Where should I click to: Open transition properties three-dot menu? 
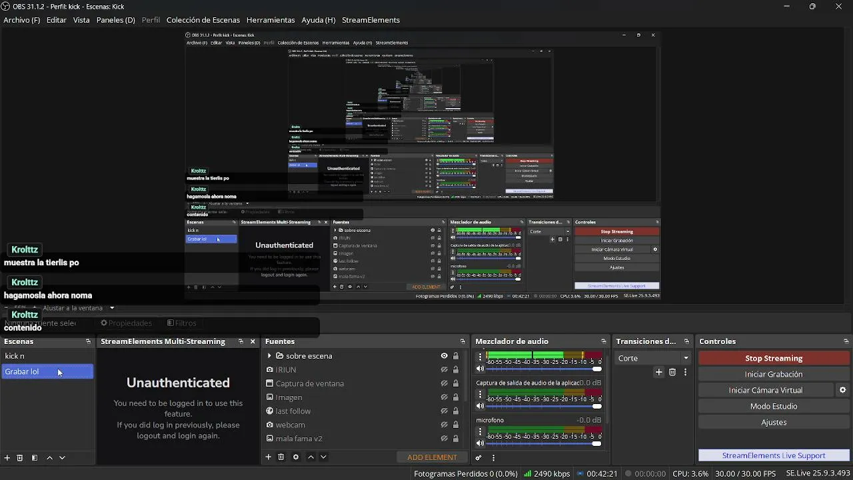(x=685, y=373)
